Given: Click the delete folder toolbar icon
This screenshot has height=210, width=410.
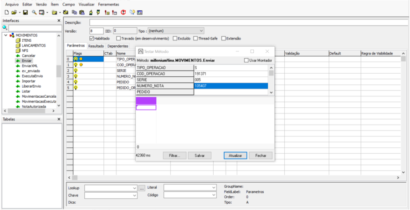Looking at the screenshot, I should [x=66, y=12].
